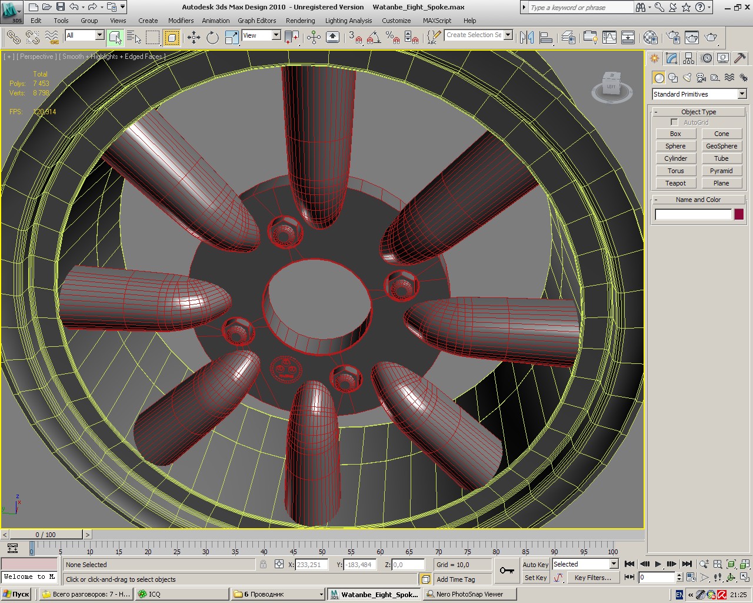Viewport: 753px width, 603px height.
Task: Click the Select and Uniform Scale tool
Action: point(232,38)
